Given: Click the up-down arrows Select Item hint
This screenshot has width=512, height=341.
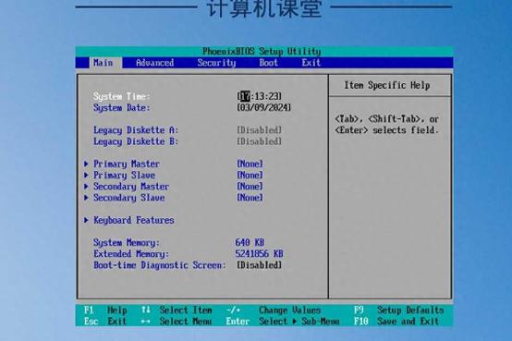Looking at the screenshot, I should click(177, 310).
